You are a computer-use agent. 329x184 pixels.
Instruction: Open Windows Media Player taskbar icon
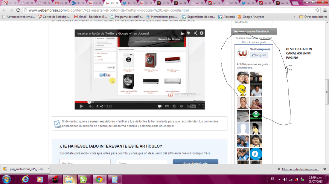click(x=40, y=180)
